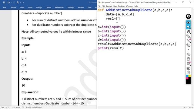This screenshot has height=109, width=194.
Task: Click the 'Explanation:' heading in Word
Action: (30, 92)
